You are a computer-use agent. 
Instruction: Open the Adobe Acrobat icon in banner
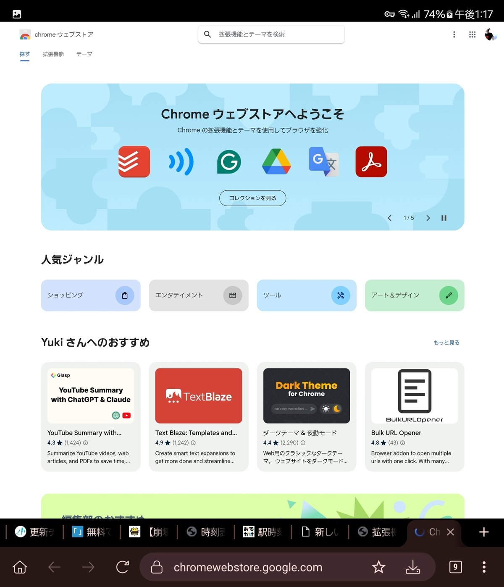click(371, 161)
